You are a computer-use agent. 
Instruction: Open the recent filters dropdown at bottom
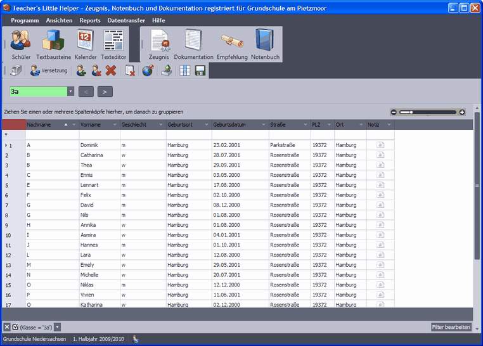pyautogui.click(x=58, y=327)
